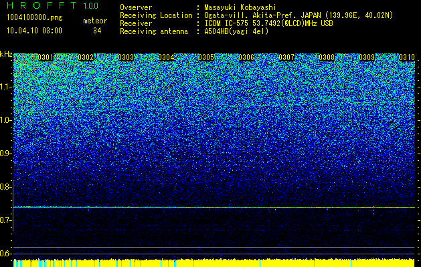The width and height of the screenshot is (421, 267).
Task: Click the 0310 time marker
Action: tap(407, 57)
